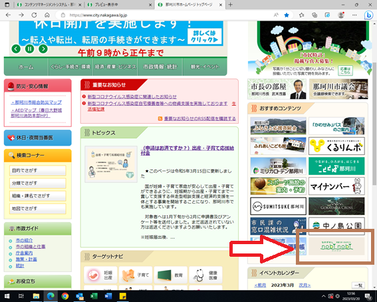Open Word from the taskbar
The width and height of the screenshot is (377, 302).
(108, 296)
